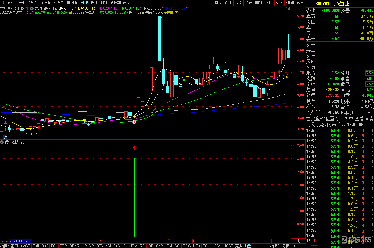Click the 窗口 button in the indicator bar
This screenshot has width=374, height=248.
(x=15, y=246)
